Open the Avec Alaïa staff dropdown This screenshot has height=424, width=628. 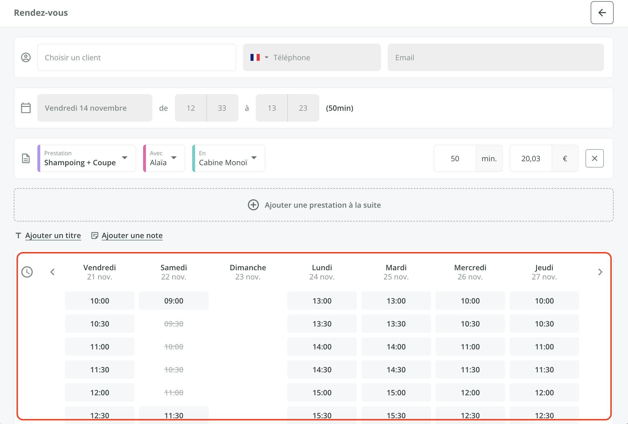tap(164, 158)
